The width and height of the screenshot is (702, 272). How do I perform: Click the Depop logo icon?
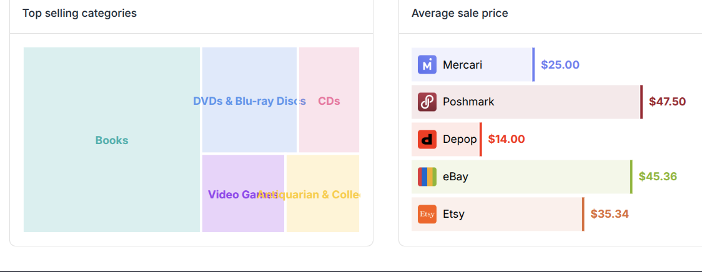coord(427,139)
